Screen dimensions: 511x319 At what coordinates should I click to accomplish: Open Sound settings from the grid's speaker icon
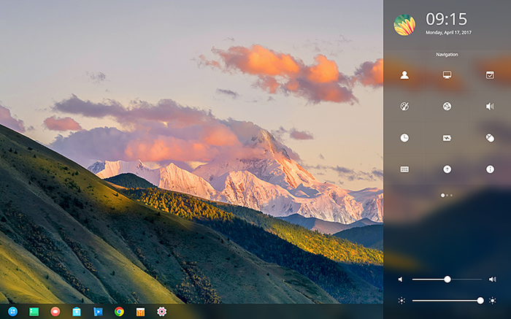[x=490, y=107]
